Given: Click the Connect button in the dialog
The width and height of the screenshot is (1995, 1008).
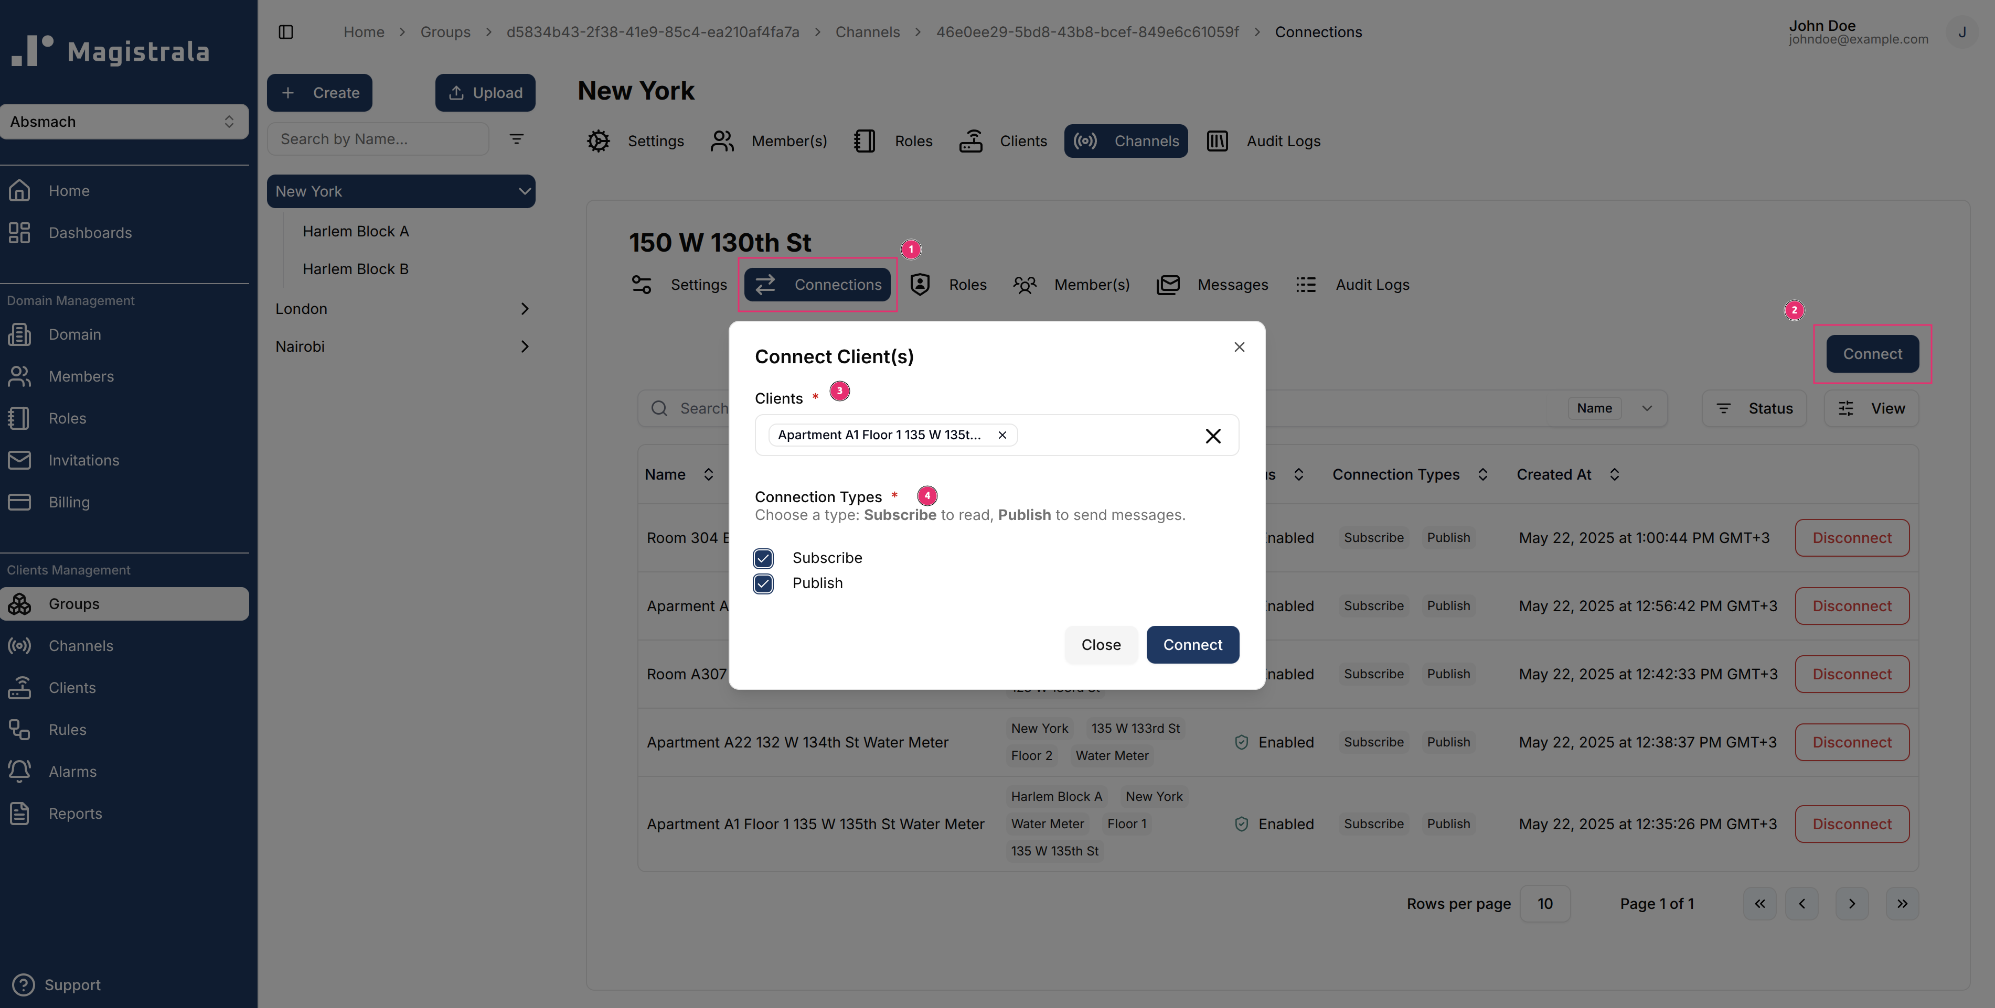Looking at the screenshot, I should pos(1192,644).
